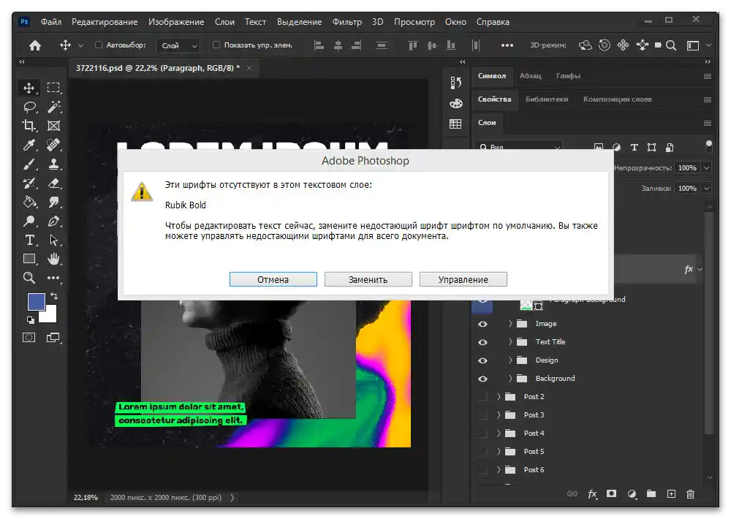Select the Eraser tool

coord(53,183)
